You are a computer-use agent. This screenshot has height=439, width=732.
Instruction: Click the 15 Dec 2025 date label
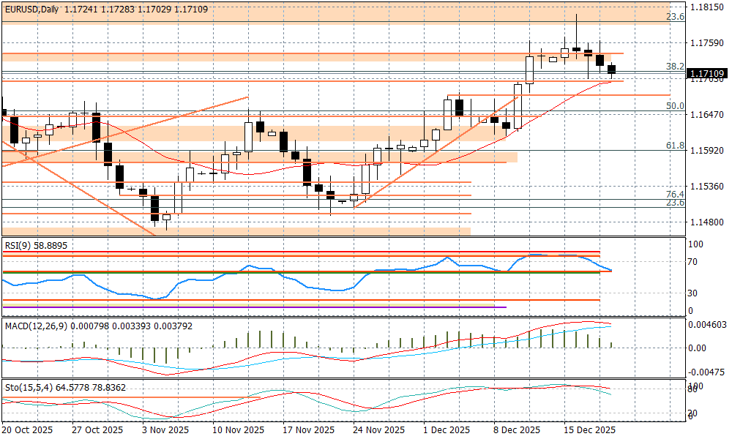587,429
